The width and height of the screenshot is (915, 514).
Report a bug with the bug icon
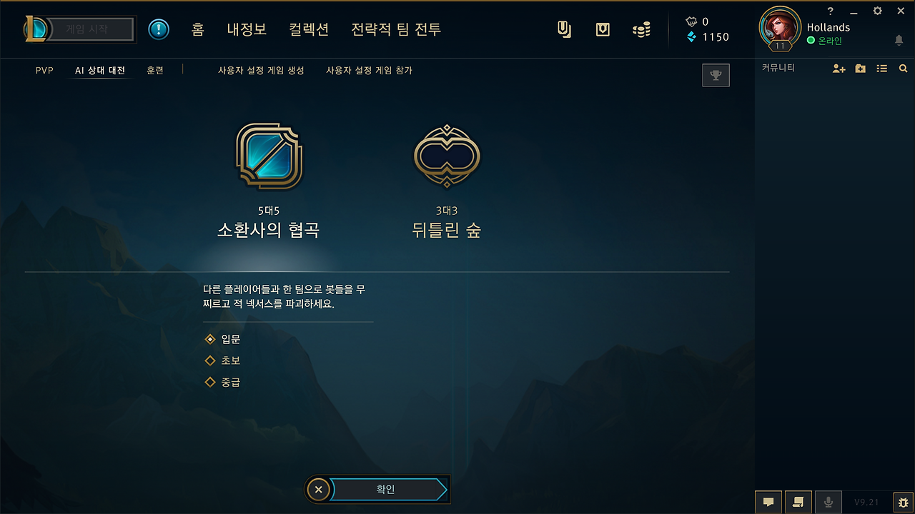tap(903, 502)
